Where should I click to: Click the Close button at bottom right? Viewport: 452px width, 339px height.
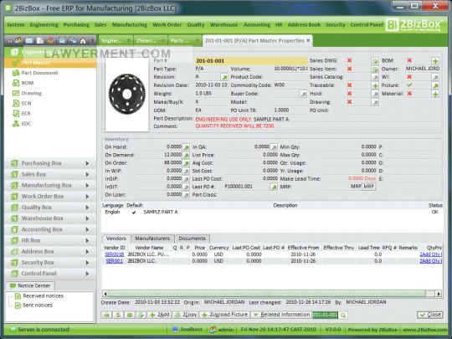coord(429,315)
